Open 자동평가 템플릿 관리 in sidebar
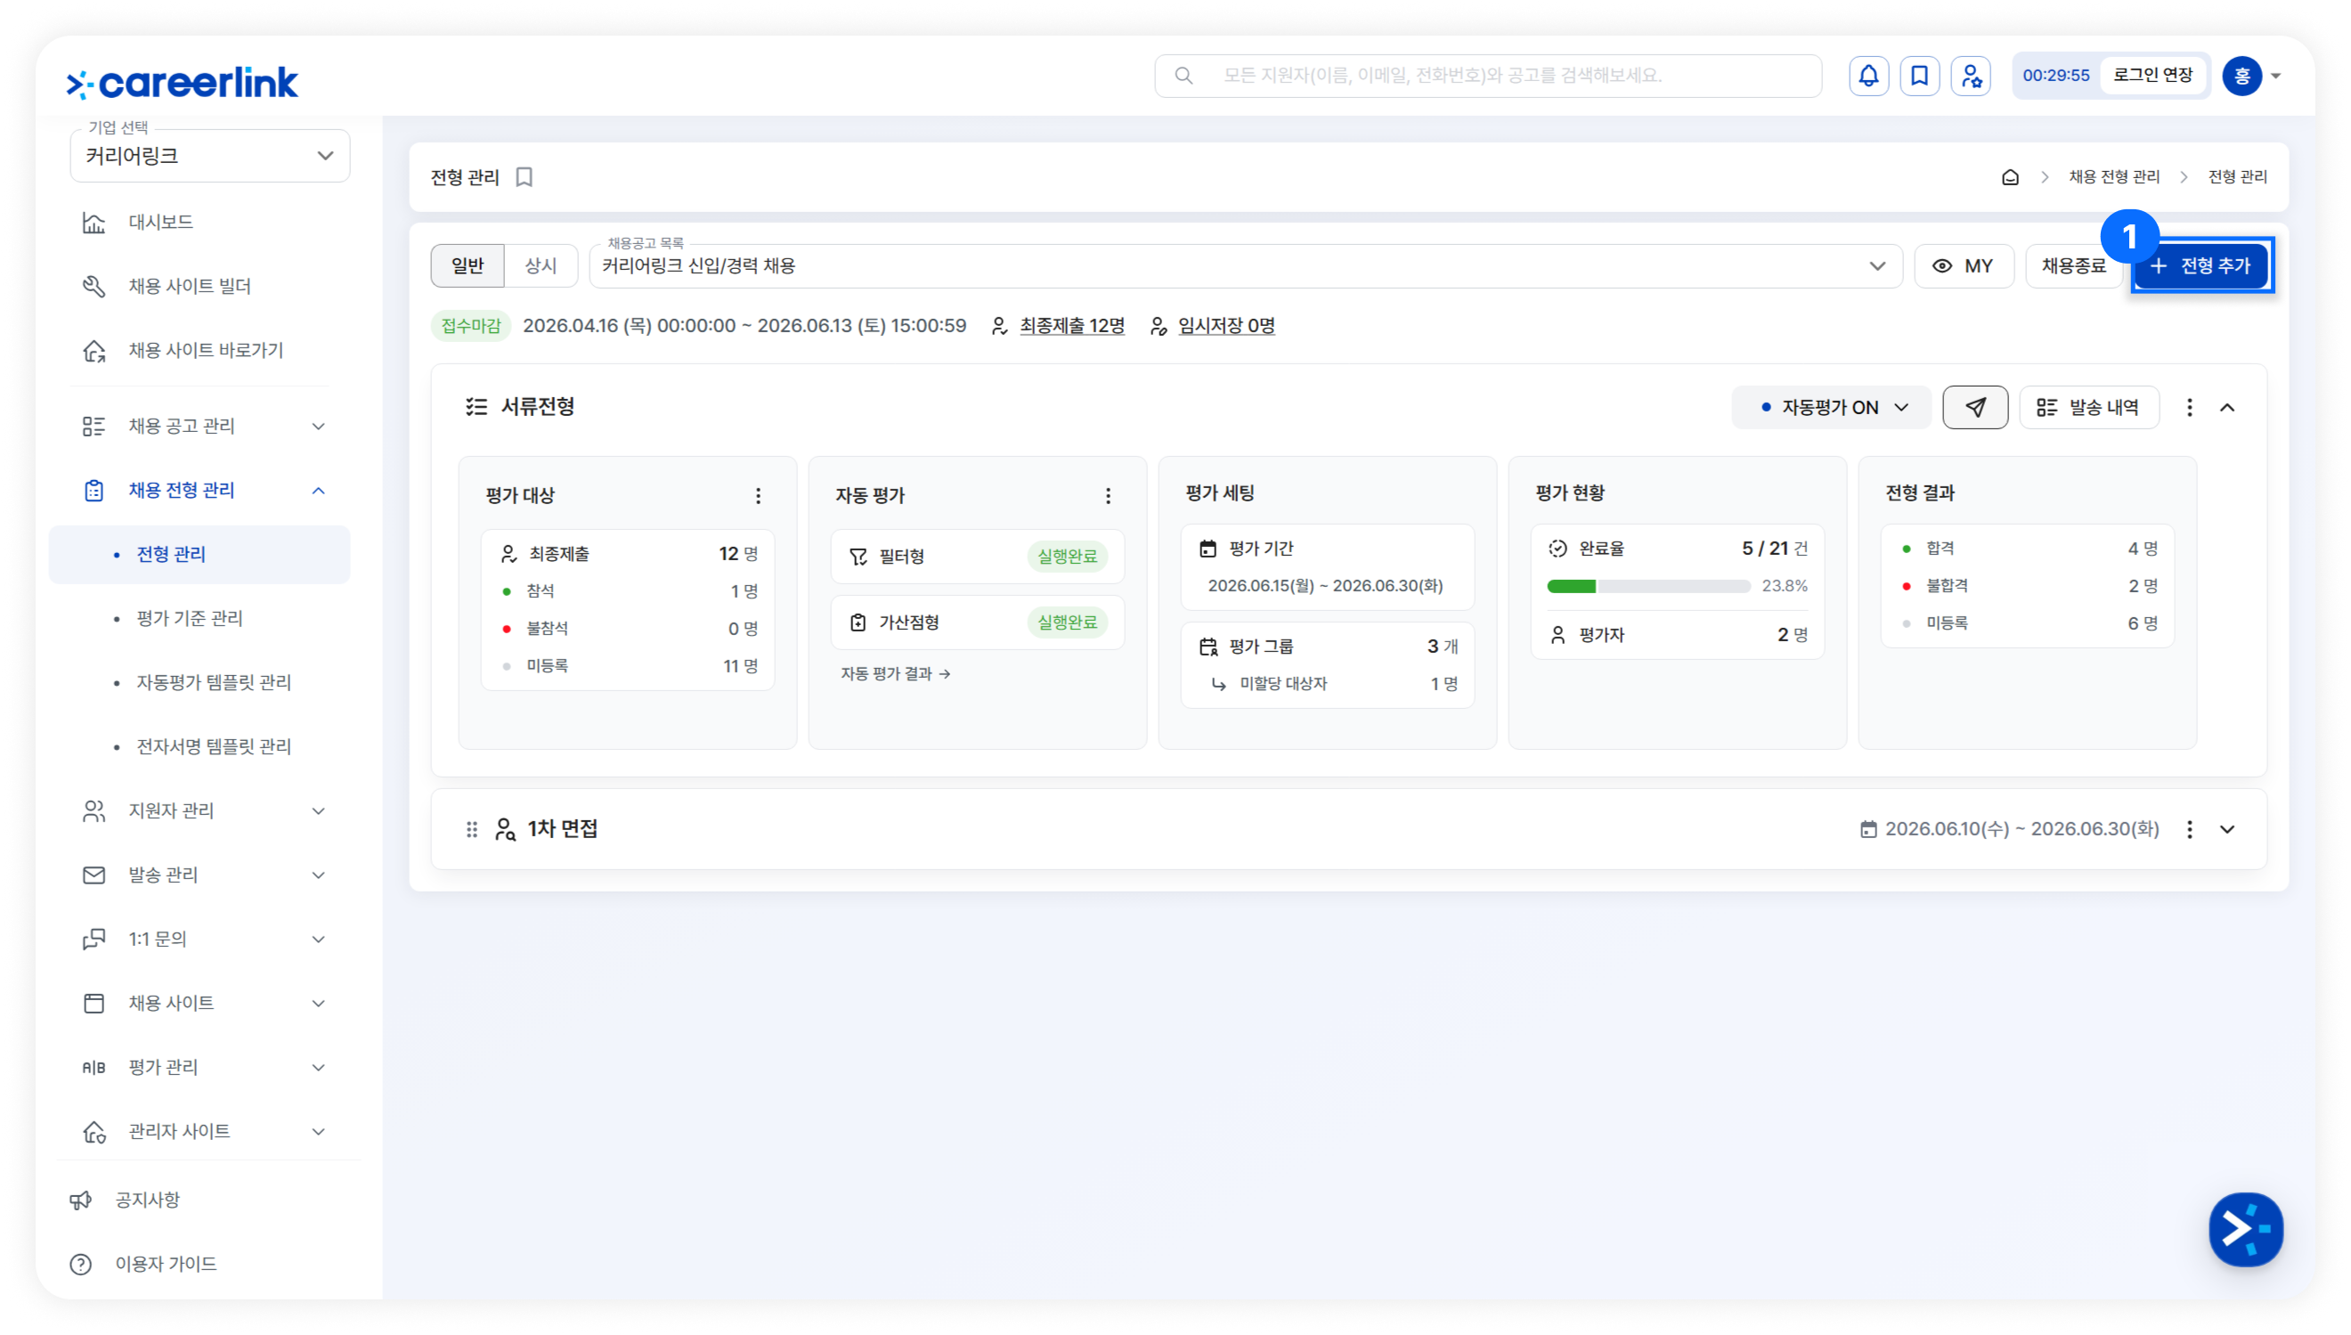Screen dimensions: 2351x1335 pos(214,682)
